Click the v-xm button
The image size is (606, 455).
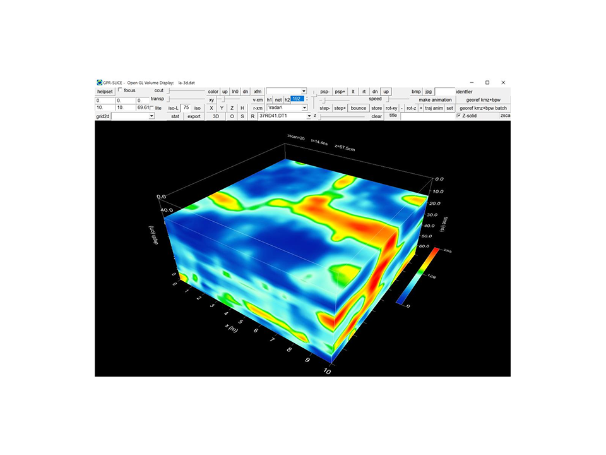(258, 100)
